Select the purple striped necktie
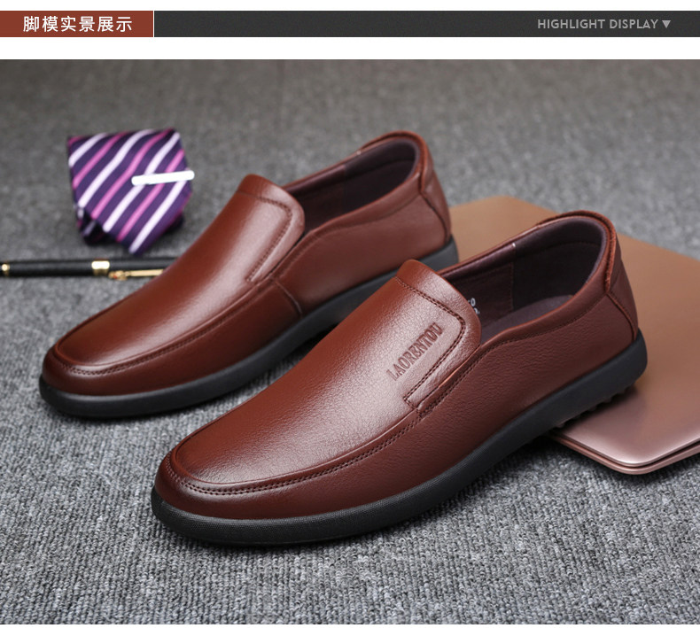Screen dimensions: 700x628 click(x=129, y=189)
